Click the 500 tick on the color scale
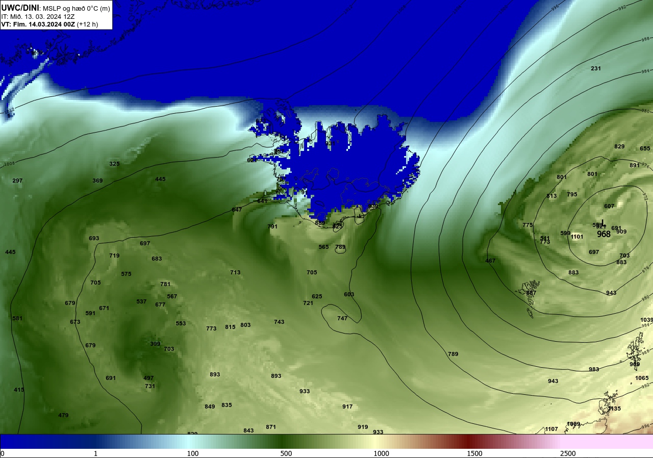This screenshot has height=458, width=653. (286, 453)
